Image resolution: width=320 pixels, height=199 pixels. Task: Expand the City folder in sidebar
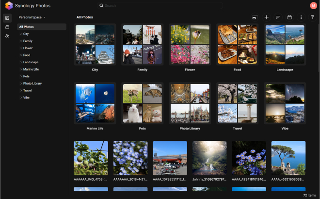(20, 34)
